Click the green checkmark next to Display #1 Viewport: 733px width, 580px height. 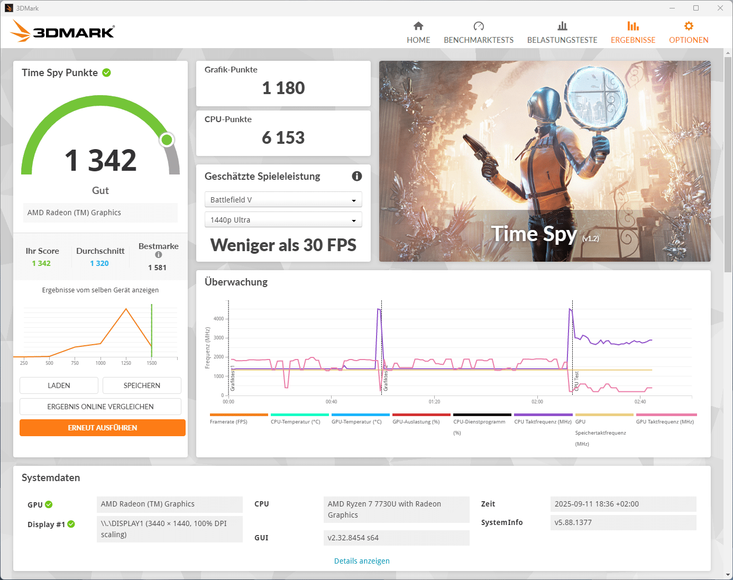tap(71, 524)
